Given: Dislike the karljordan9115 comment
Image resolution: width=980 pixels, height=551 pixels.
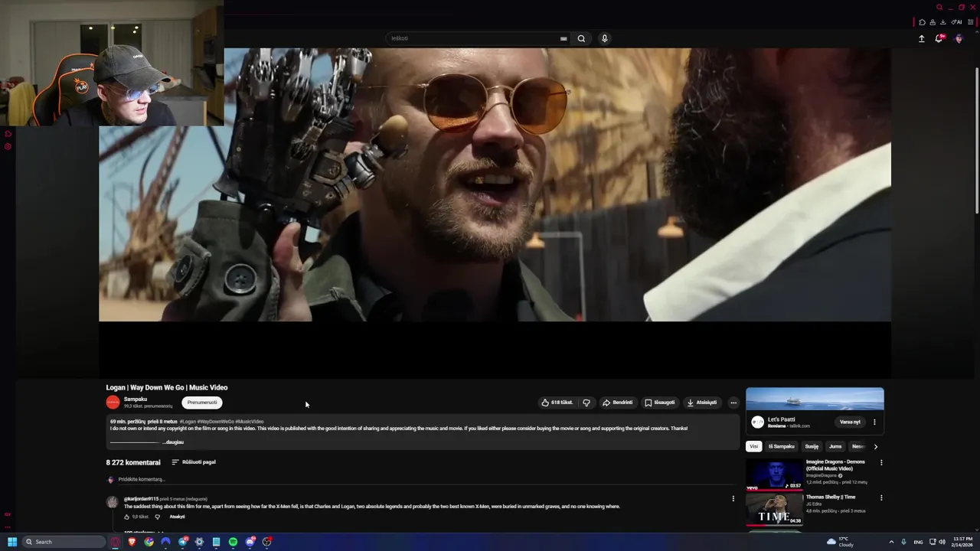Looking at the screenshot, I should click(x=158, y=517).
